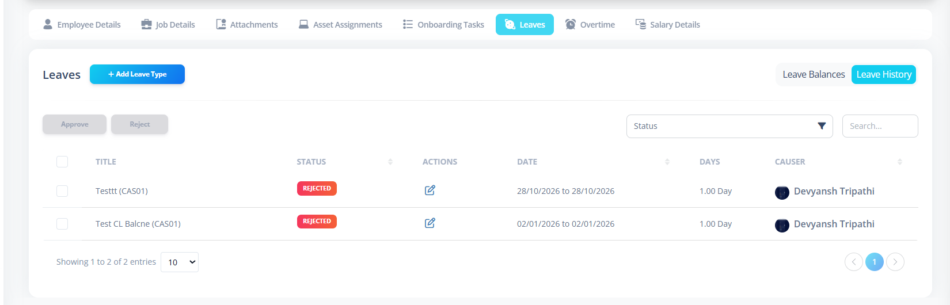Edit the Test CL Balcne leave entry
This screenshot has width=950, height=305.
point(430,223)
